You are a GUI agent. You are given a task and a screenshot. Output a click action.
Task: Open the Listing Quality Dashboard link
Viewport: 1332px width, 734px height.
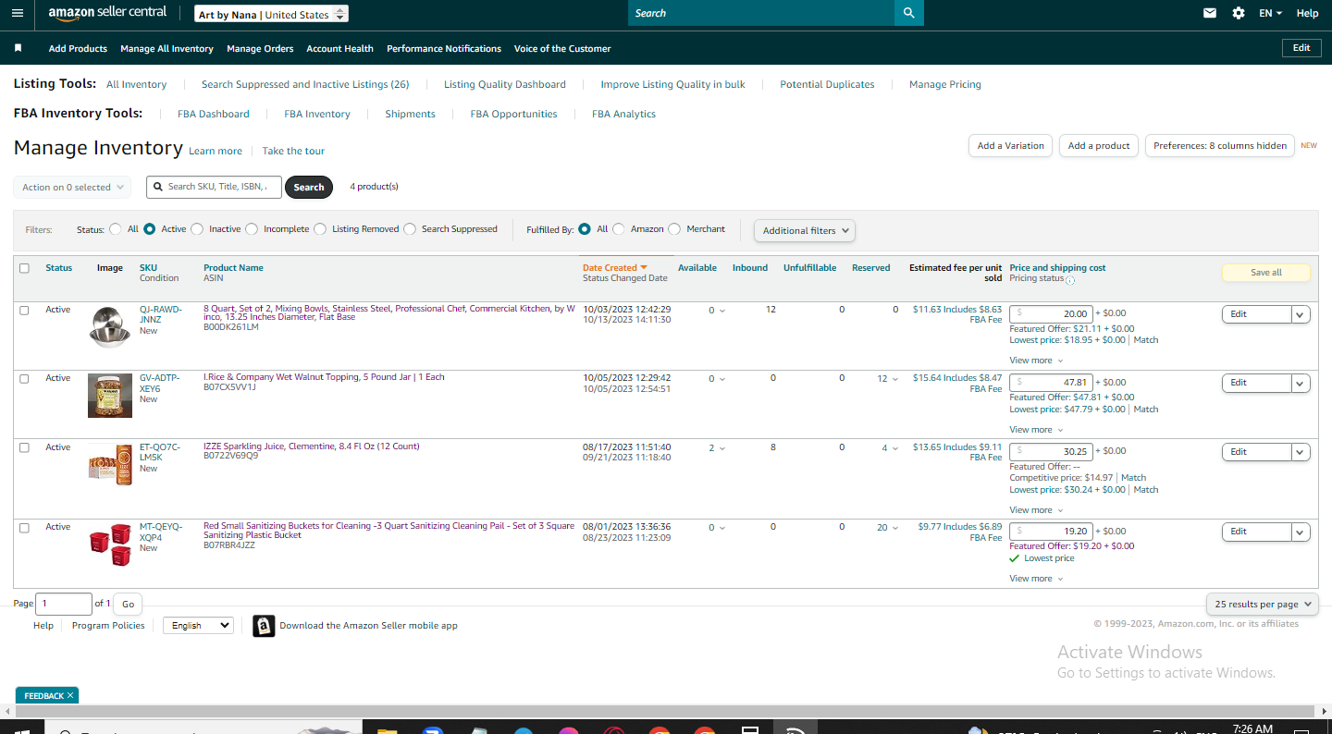tap(505, 84)
